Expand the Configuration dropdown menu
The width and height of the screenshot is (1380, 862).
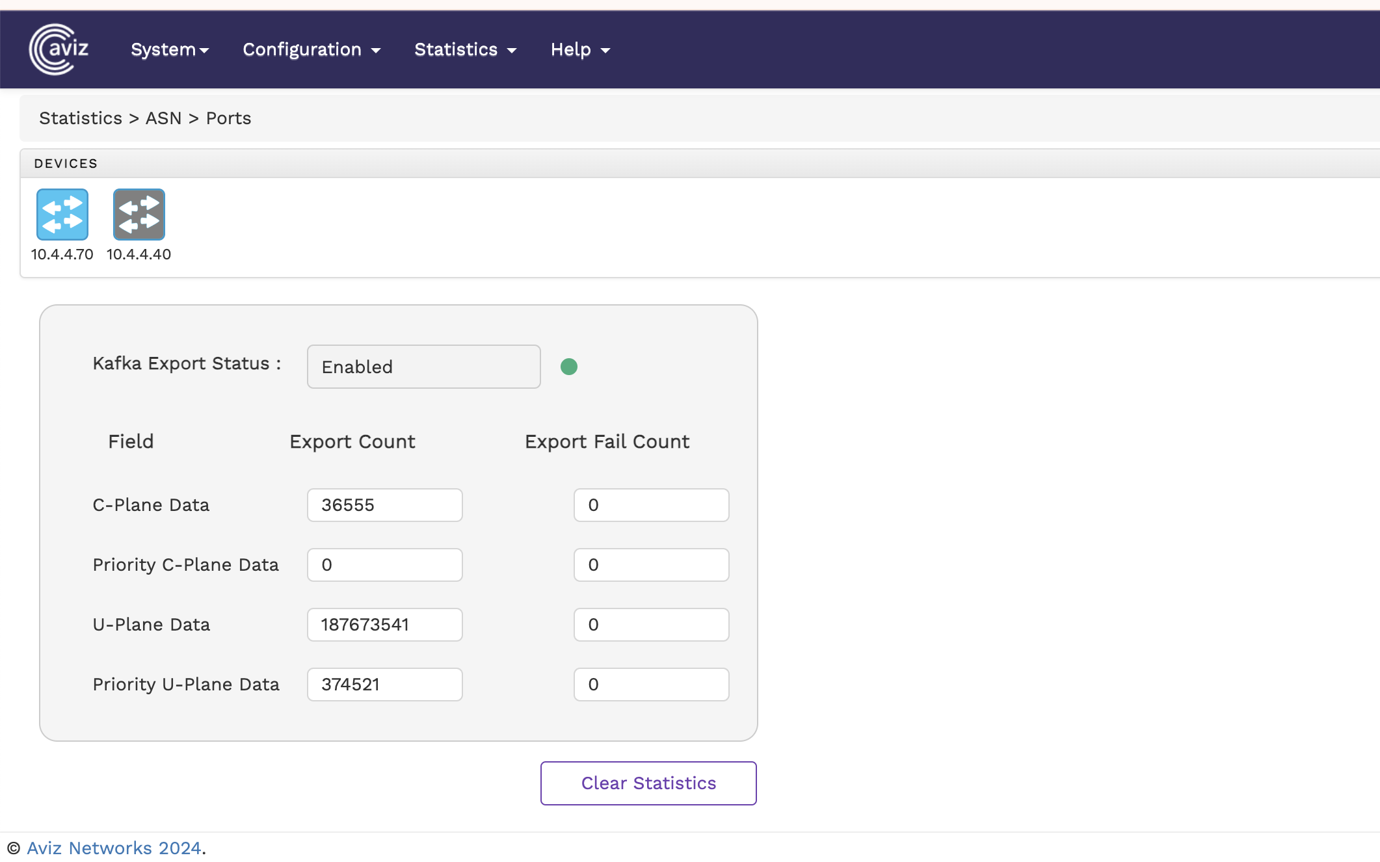pyautogui.click(x=312, y=50)
